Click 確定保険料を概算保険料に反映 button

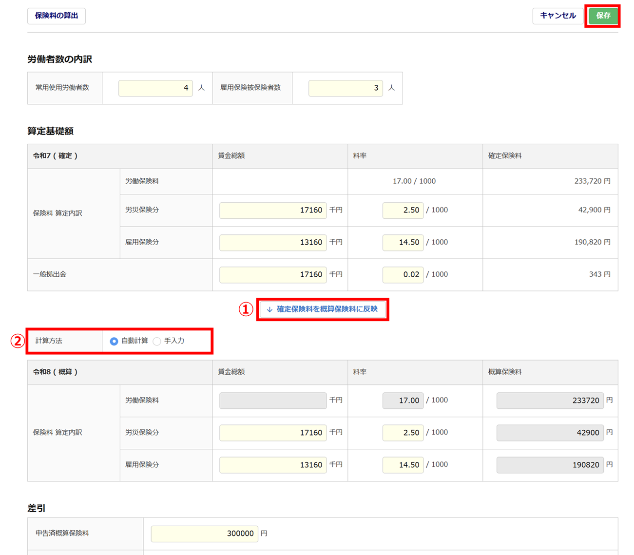point(323,309)
